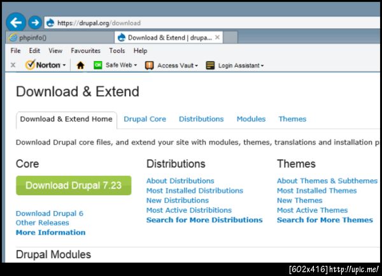This screenshot has width=382, height=276.
Task: Click the Login Assistant icon
Action: pyautogui.click(x=210, y=66)
